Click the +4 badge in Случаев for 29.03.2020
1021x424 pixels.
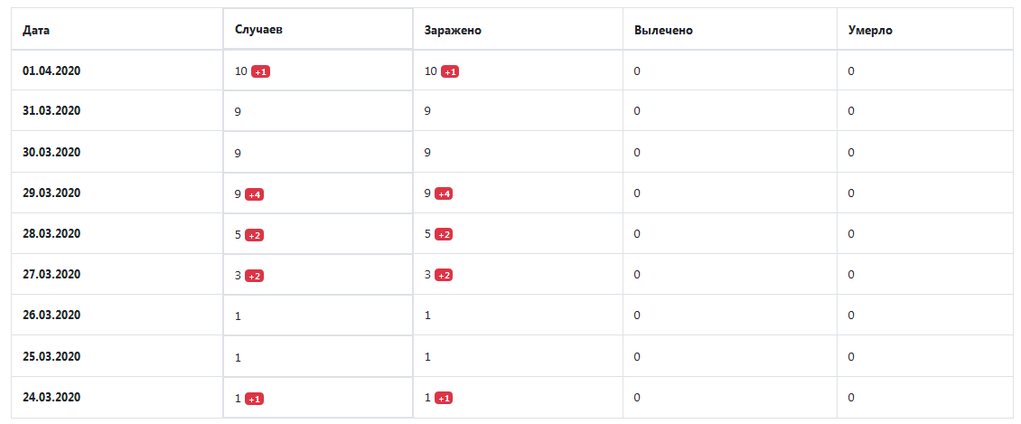254,194
